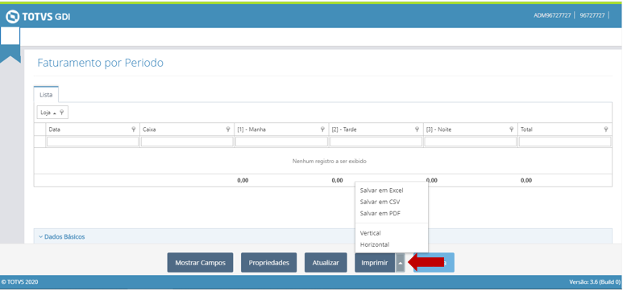Click the Nenhum registro a ser exibido message

pos(330,161)
